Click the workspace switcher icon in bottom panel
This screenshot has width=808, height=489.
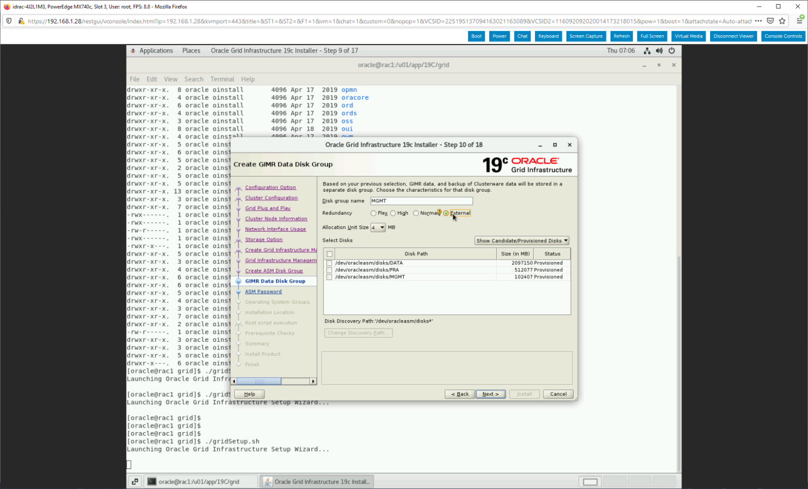pyautogui.click(x=135, y=481)
